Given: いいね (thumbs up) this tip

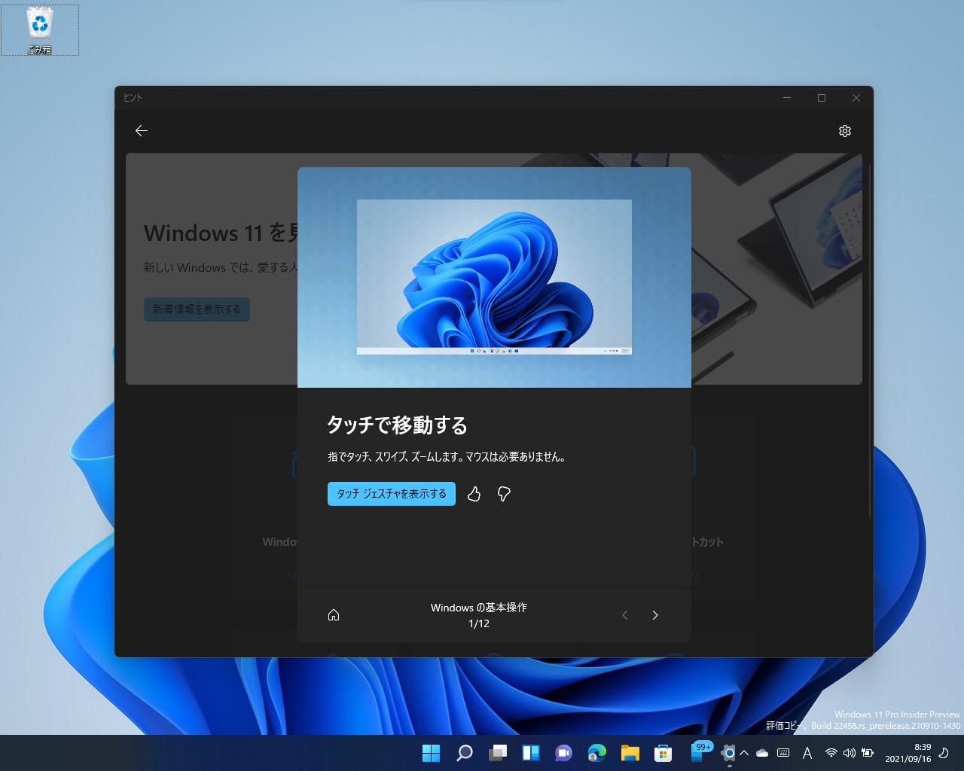Looking at the screenshot, I should (474, 494).
